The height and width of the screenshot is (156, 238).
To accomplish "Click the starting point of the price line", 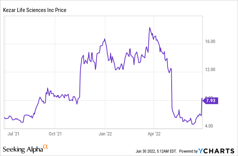I will click(4, 117).
